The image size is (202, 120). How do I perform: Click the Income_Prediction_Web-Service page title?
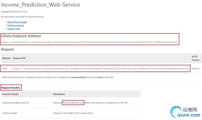click(40, 5)
